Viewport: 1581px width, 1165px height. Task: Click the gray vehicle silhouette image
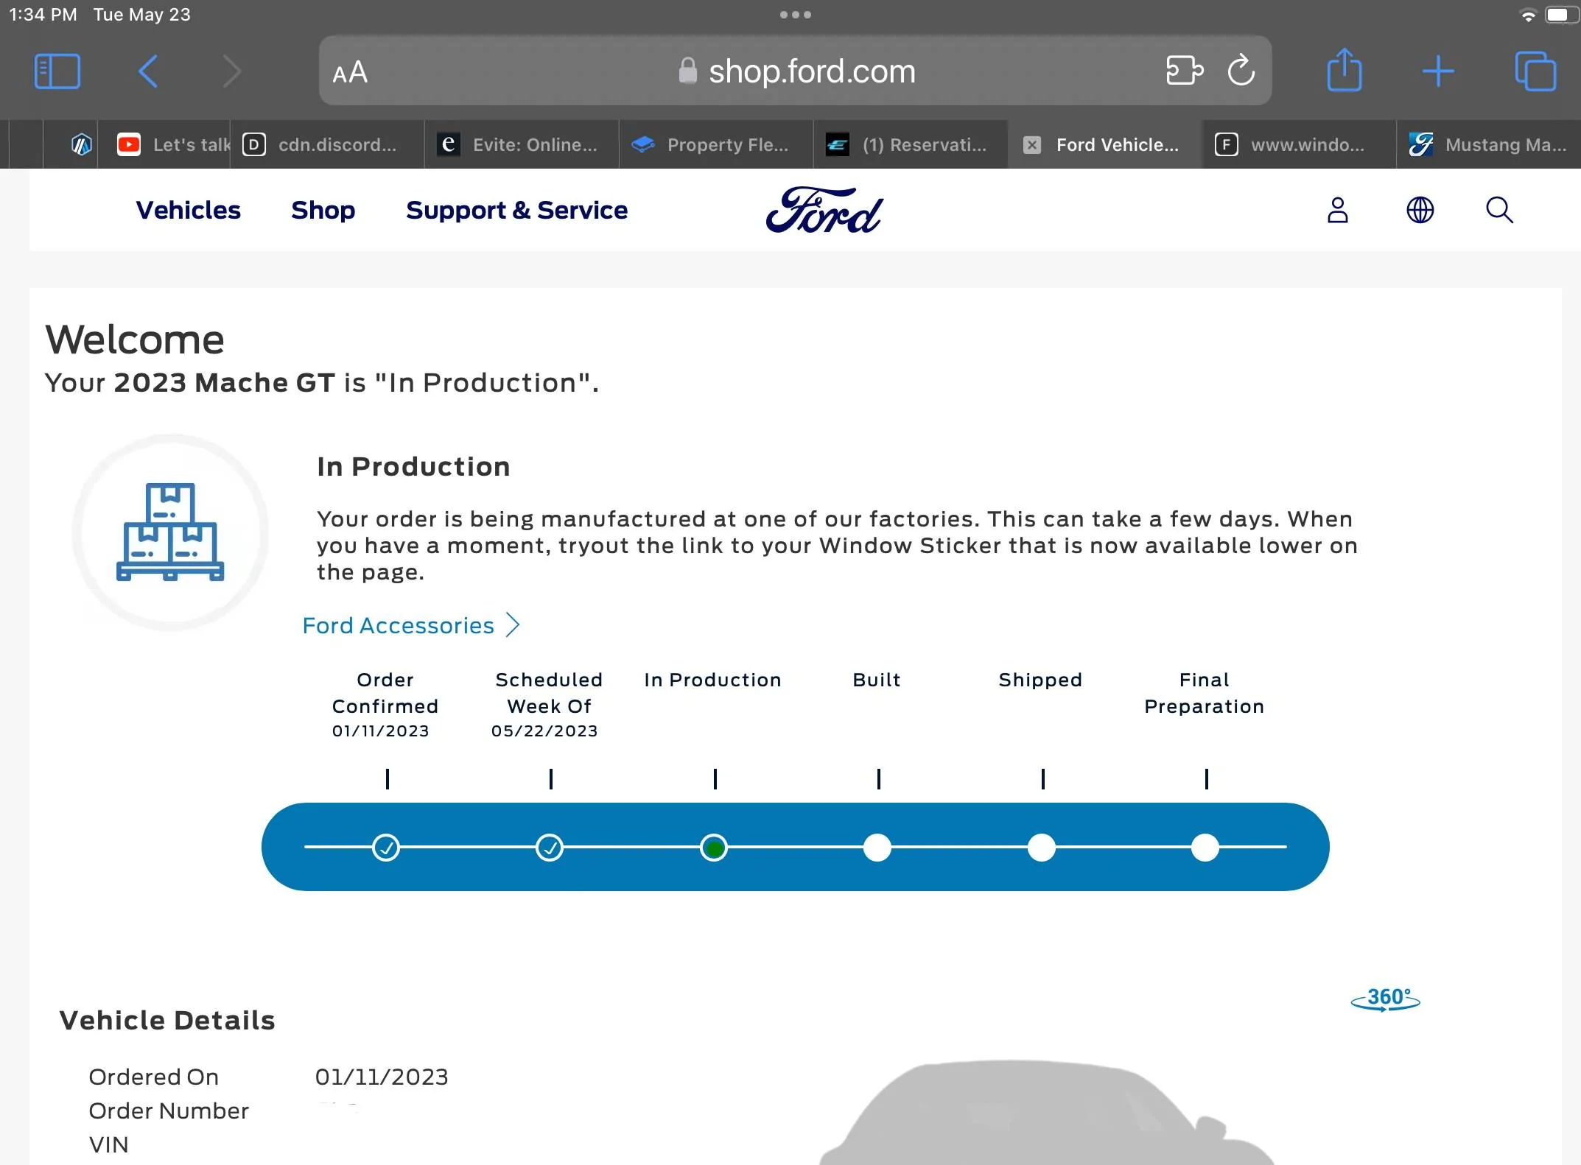click(x=1046, y=1112)
